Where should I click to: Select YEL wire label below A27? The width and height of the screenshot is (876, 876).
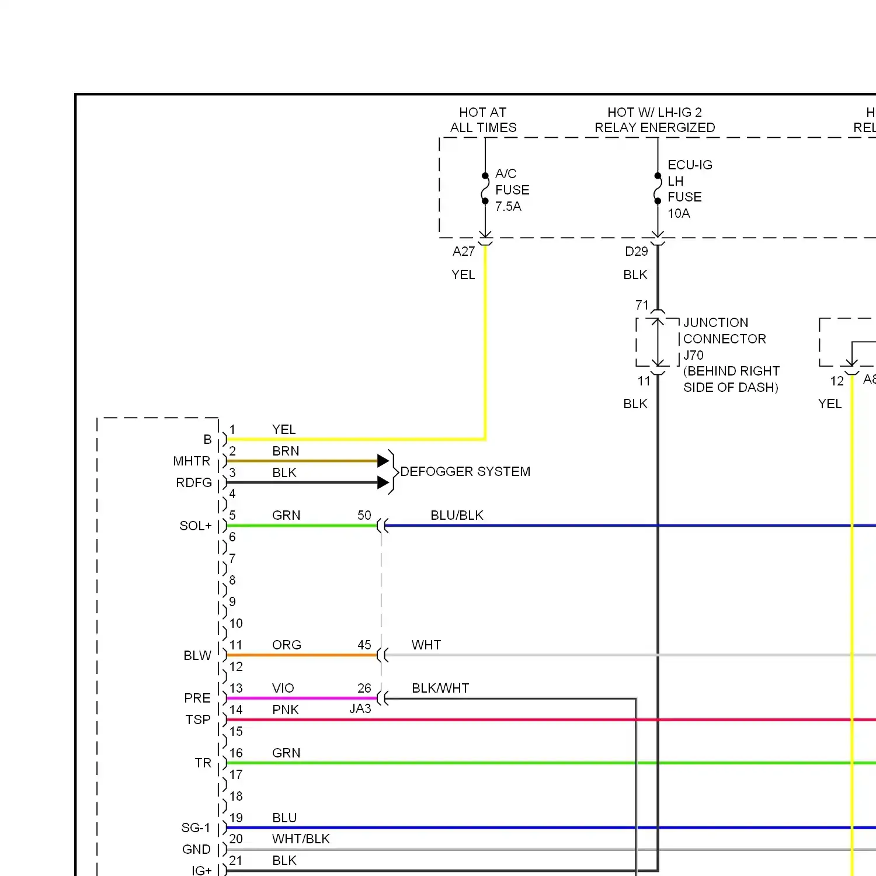point(463,274)
